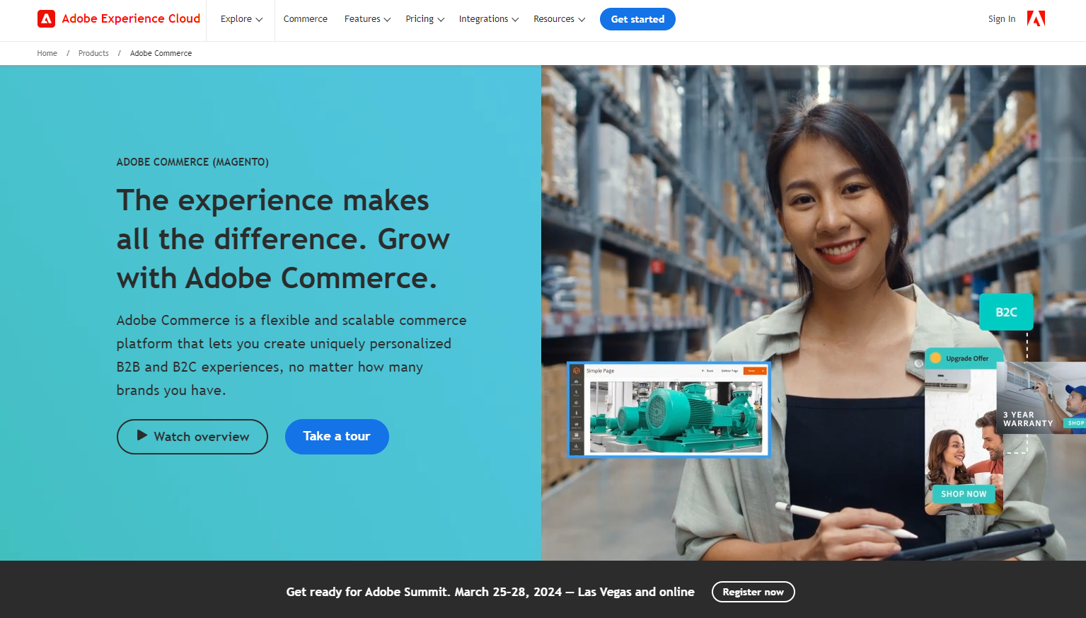Expand the Integrations menu
The width and height of the screenshot is (1086, 618).
click(x=488, y=19)
